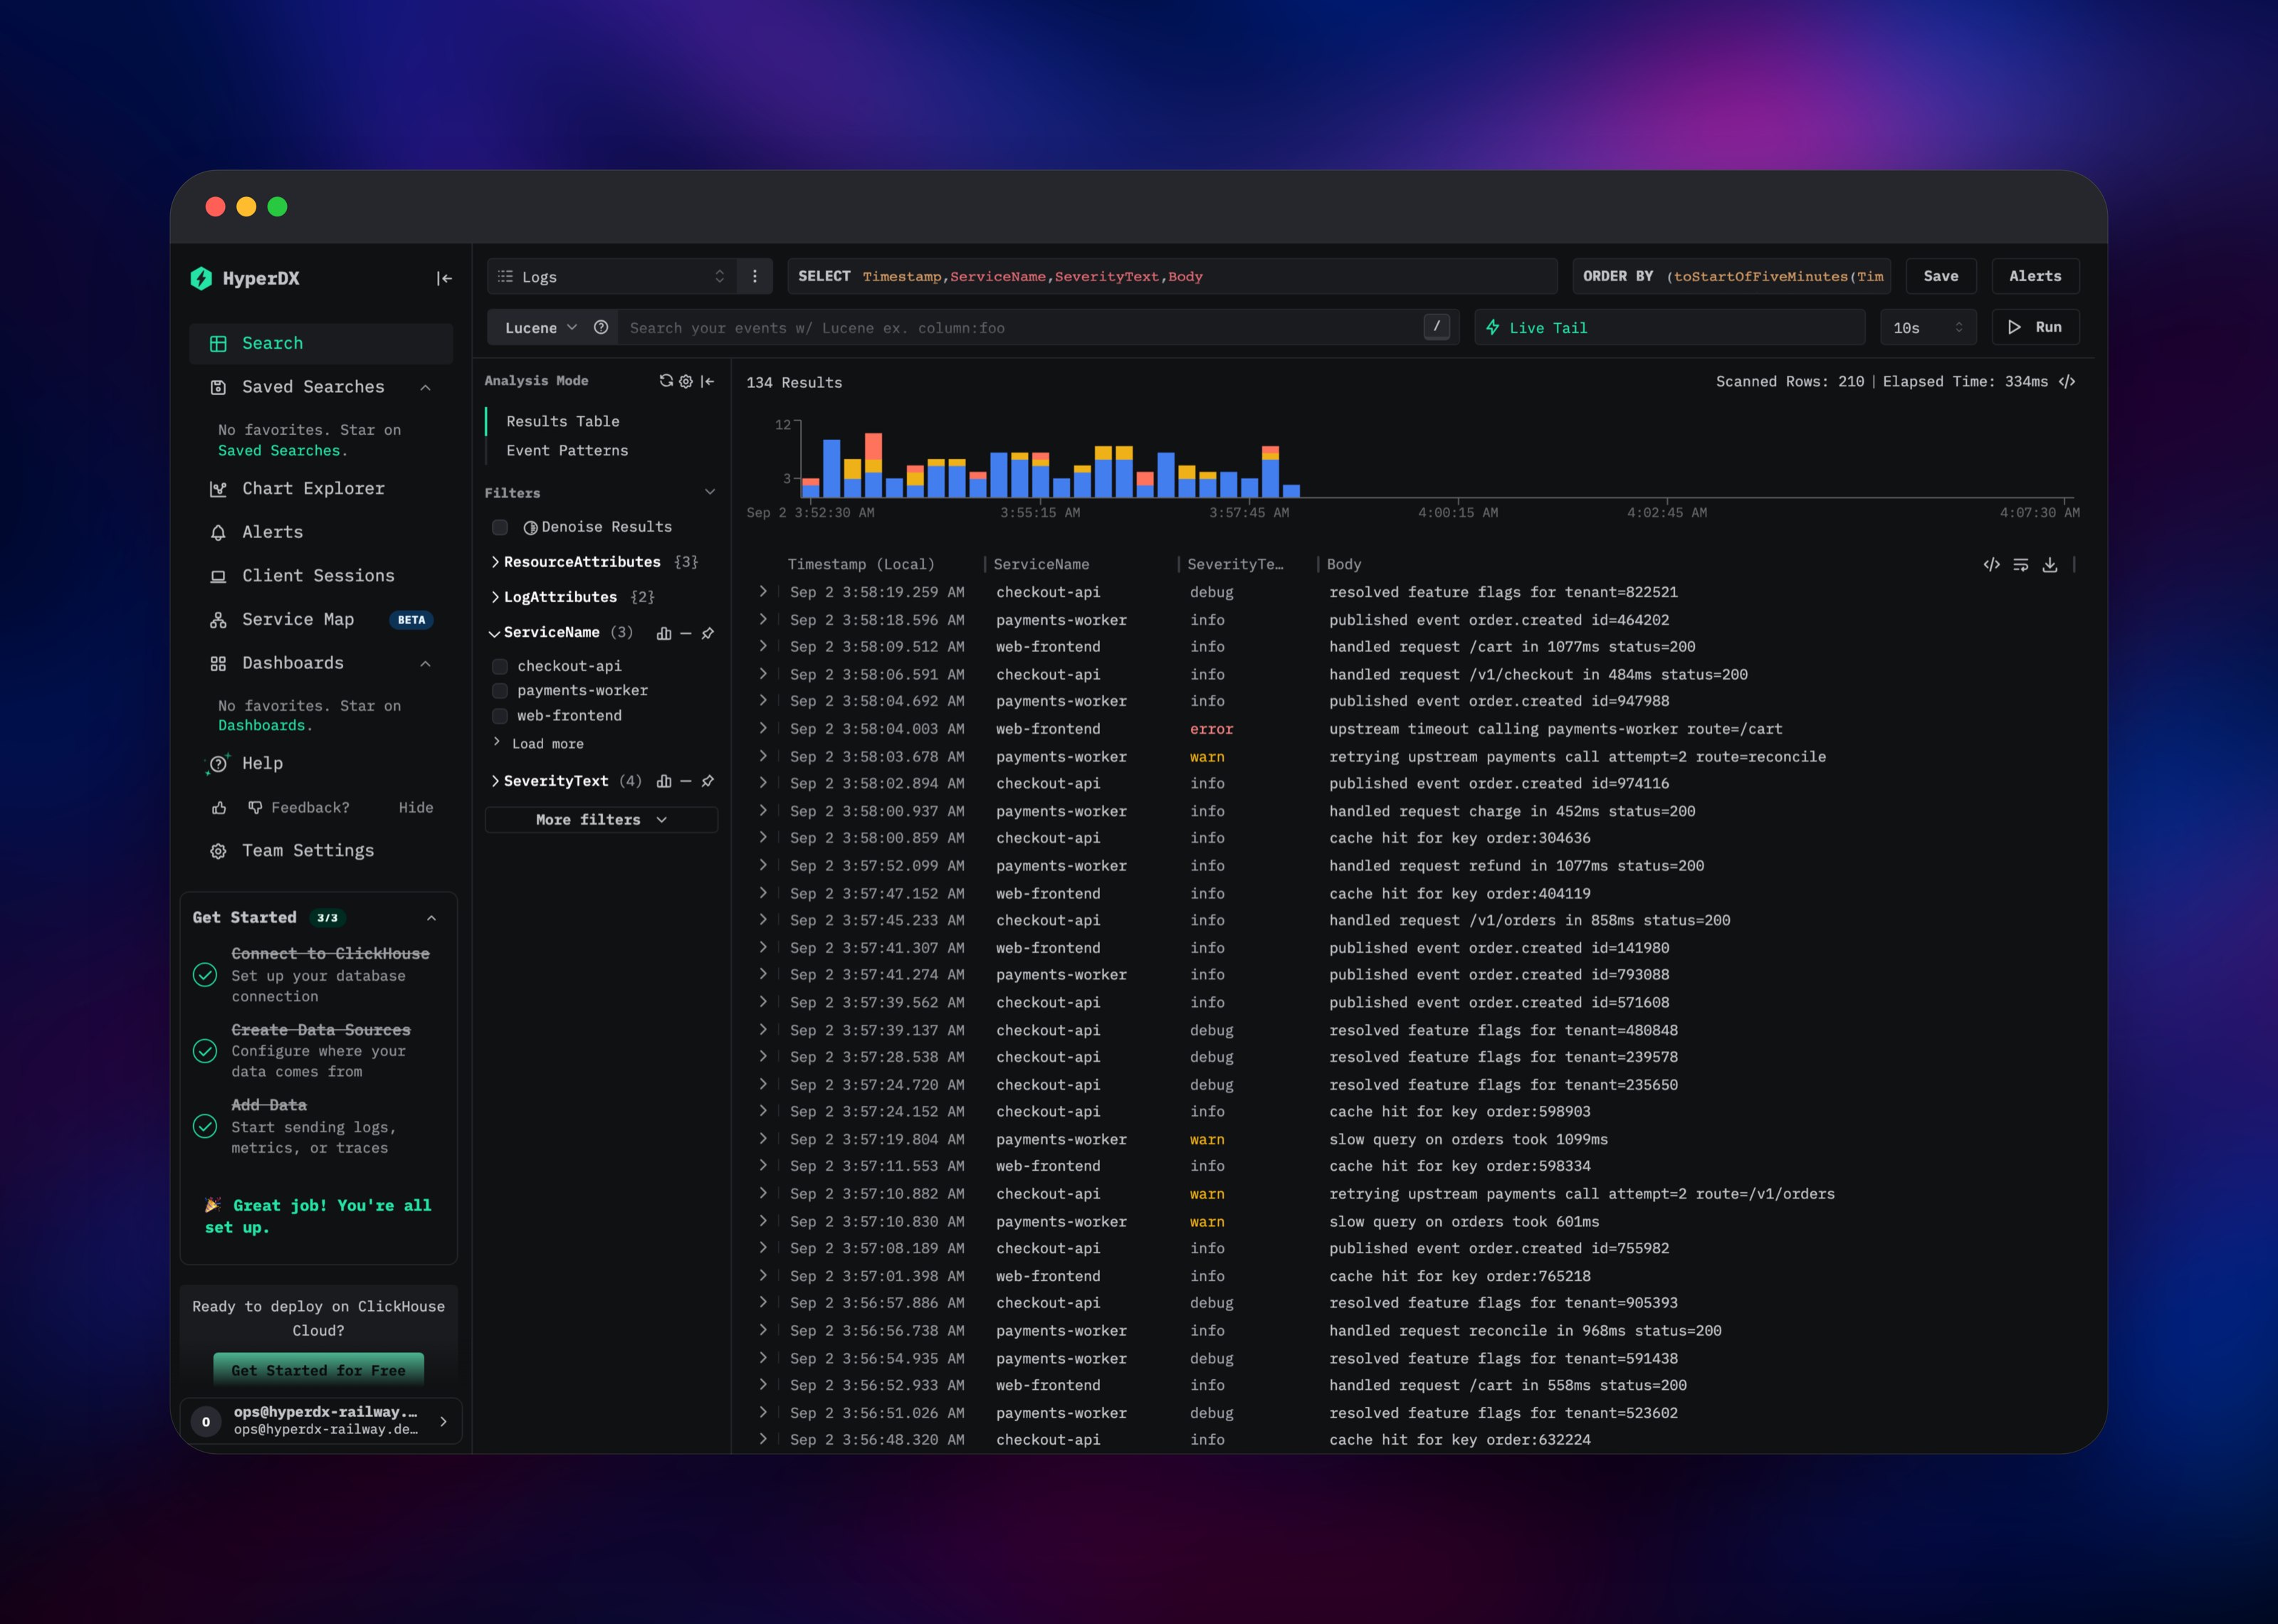This screenshot has height=1624, width=2278.
Task: Open the Logs data source dropdown
Action: coord(612,277)
